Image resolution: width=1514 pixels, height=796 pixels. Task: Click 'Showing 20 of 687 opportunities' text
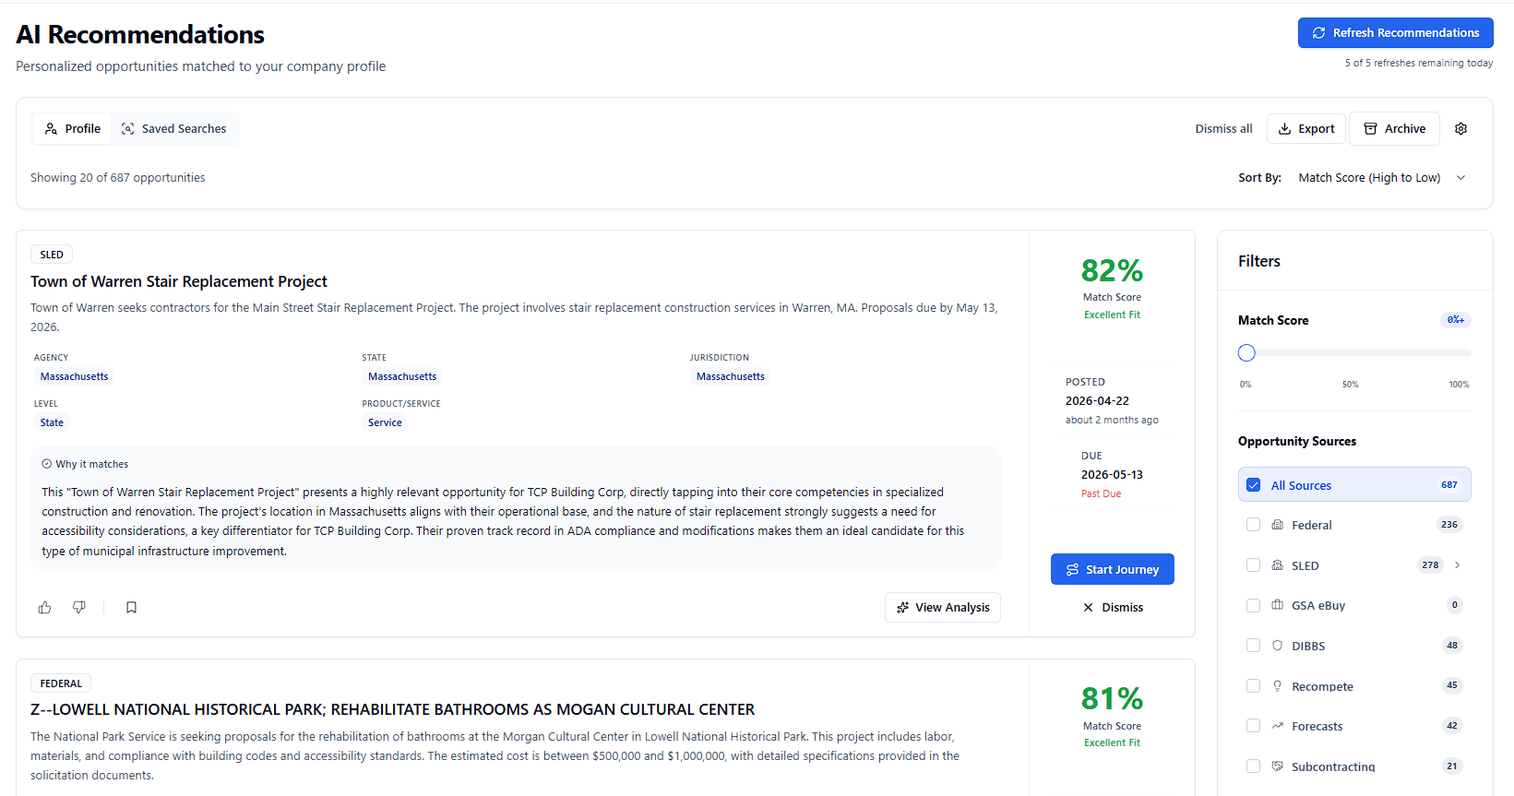[118, 178]
